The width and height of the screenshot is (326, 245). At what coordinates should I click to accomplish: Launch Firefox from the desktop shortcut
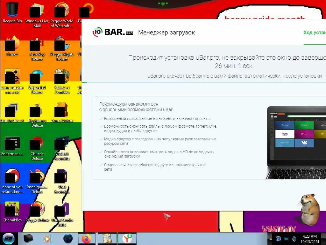[12, 46]
